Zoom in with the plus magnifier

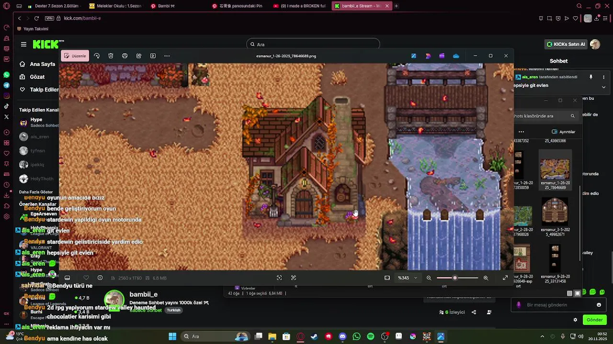click(486, 278)
